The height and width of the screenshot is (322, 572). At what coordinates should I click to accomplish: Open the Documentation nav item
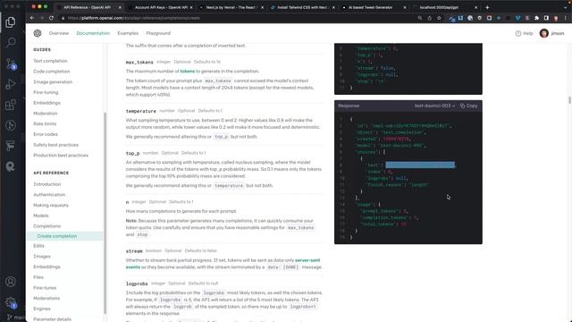[x=93, y=33]
